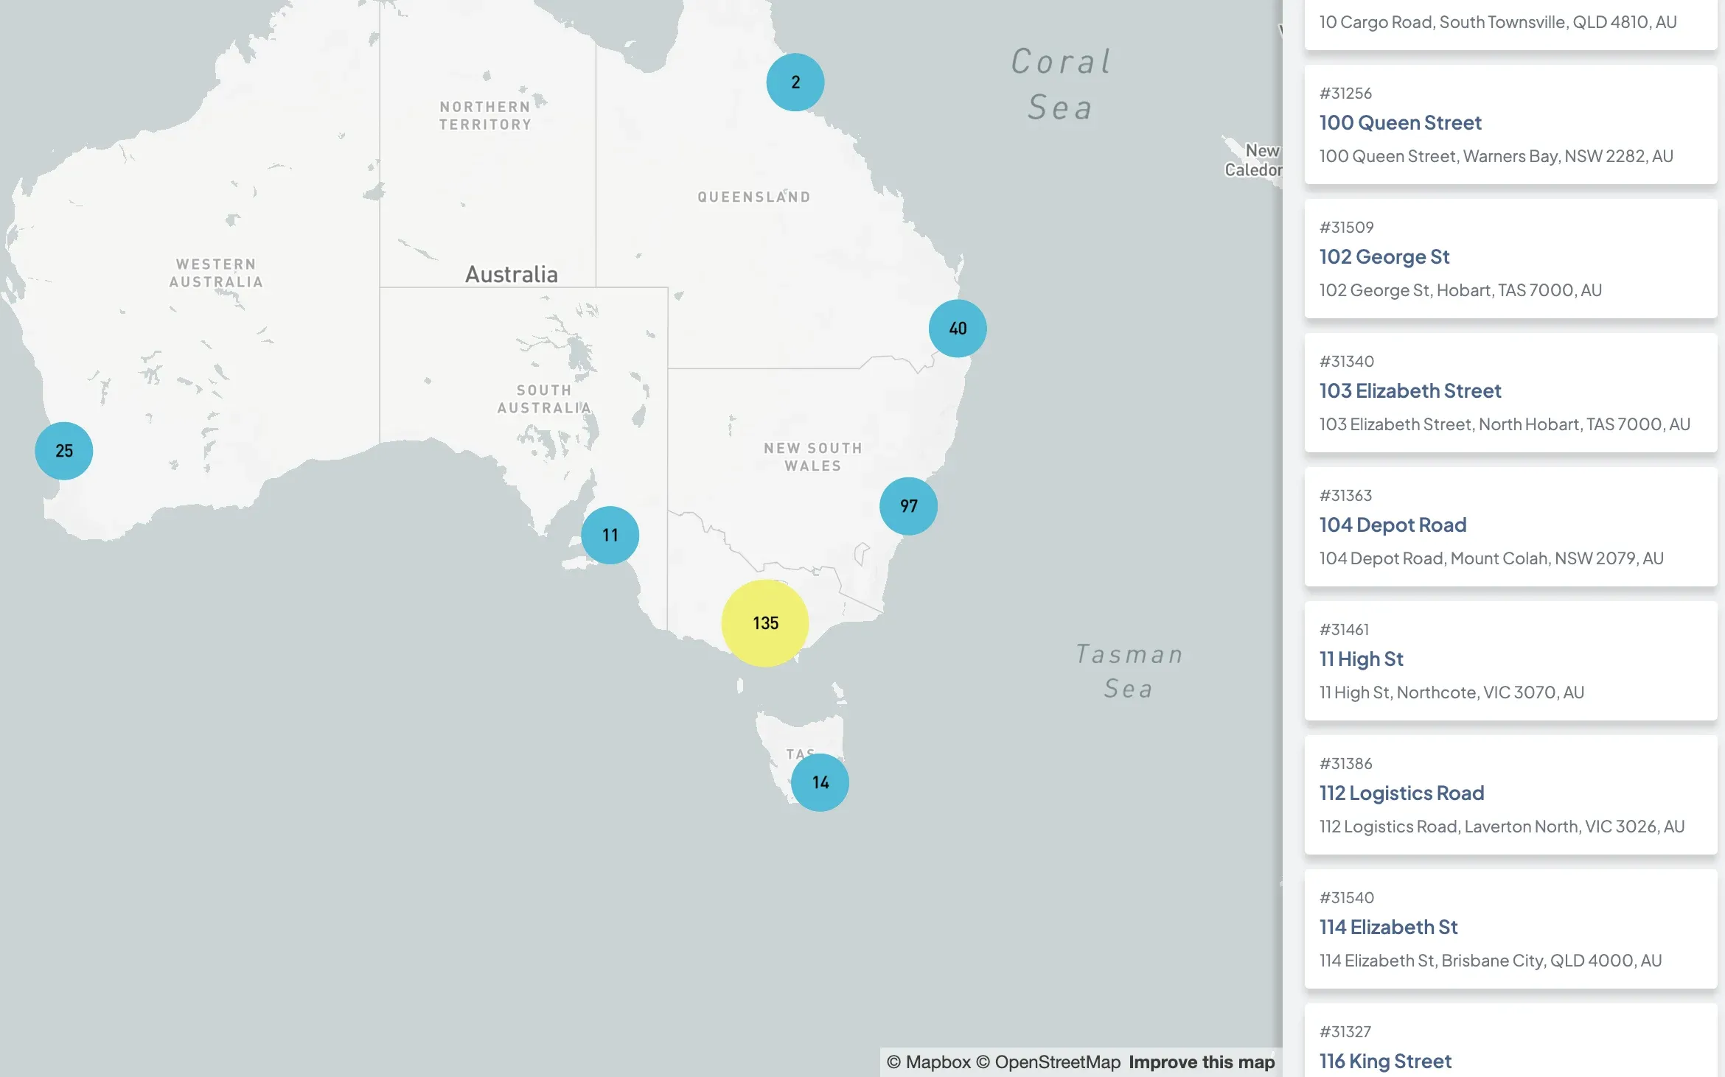
Task: Select the Sydney cluster marker showing 97
Action: click(909, 506)
